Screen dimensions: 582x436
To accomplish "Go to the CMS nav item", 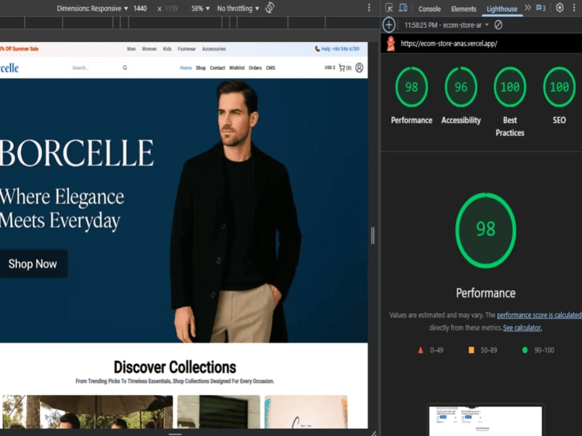I will click(x=271, y=68).
